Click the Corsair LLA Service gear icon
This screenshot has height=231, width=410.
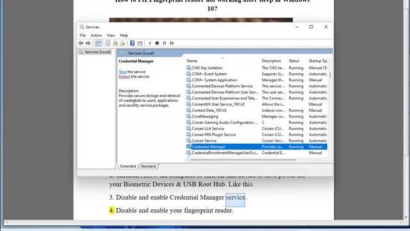point(188,128)
